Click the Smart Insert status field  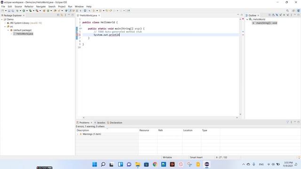[196, 157]
